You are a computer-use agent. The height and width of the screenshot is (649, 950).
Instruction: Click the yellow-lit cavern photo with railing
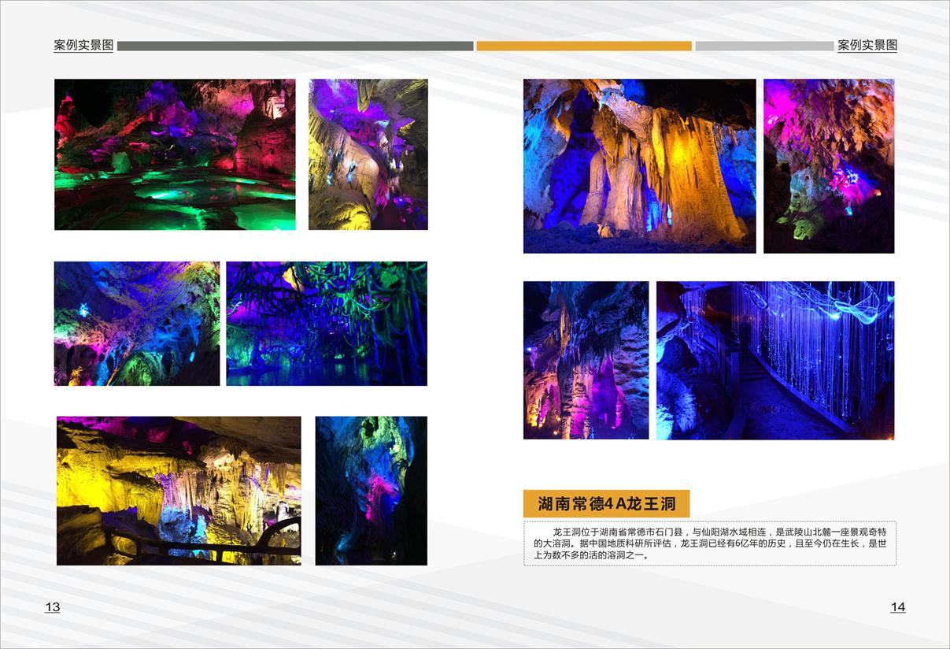click(179, 491)
